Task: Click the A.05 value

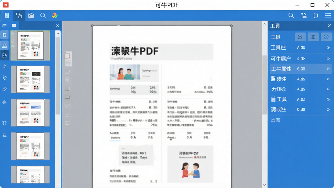Action: pyautogui.click(x=301, y=89)
